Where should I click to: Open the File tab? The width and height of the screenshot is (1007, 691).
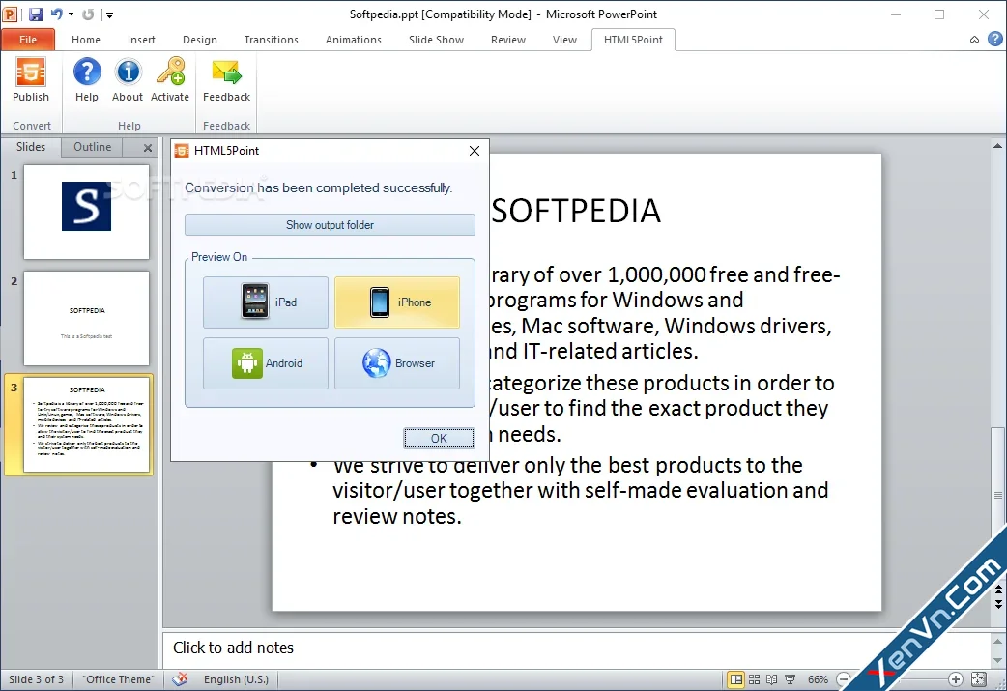click(28, 40)
